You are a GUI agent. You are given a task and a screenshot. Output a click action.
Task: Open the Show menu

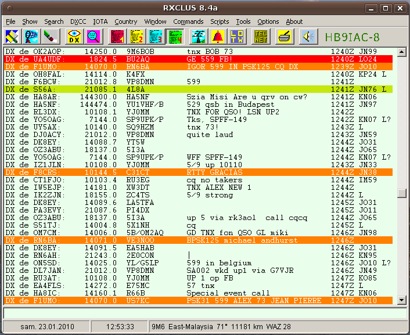[x=30, y=21]
